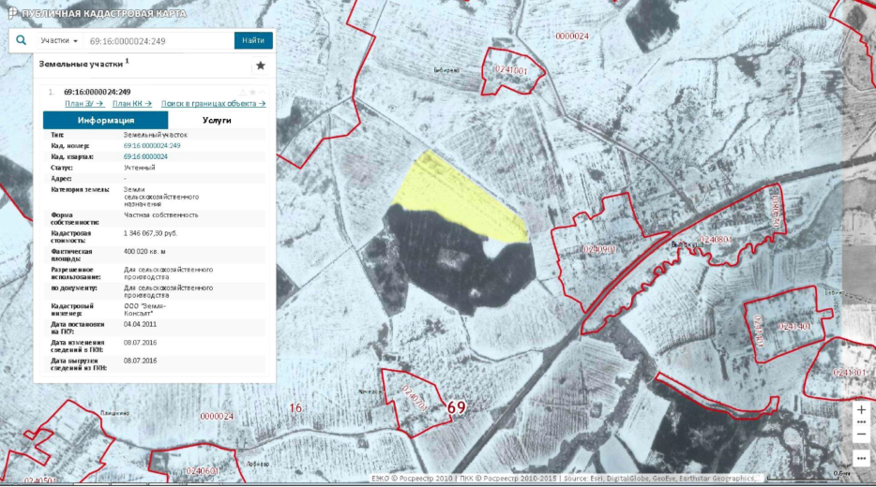The image size is (876, 487).
Task: Open cadastral quarter 69:16:0000024 link
Action: point(145,156)
